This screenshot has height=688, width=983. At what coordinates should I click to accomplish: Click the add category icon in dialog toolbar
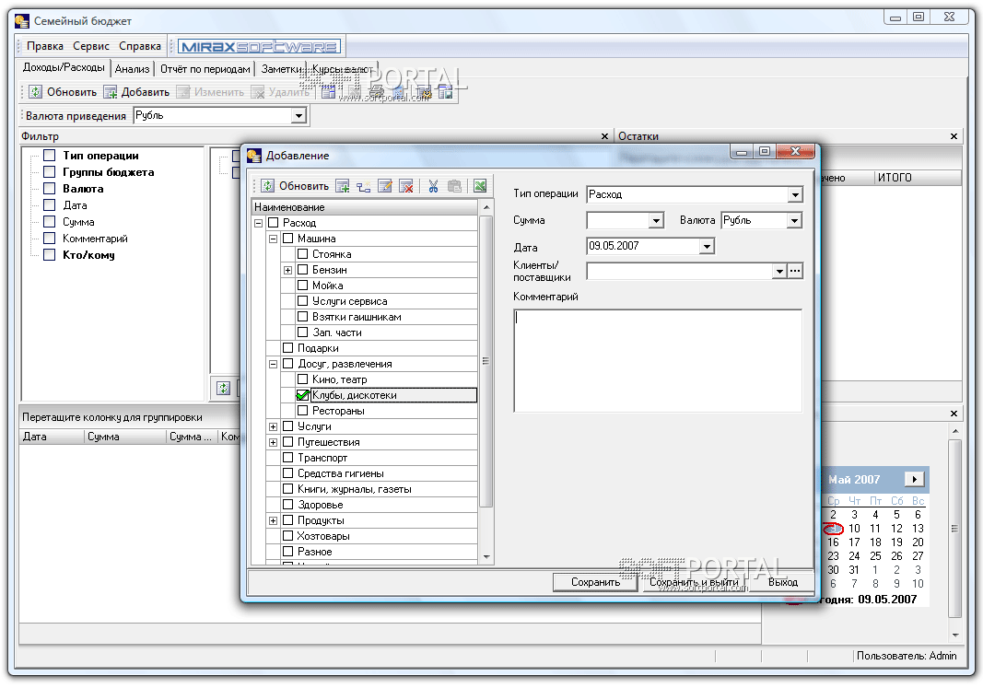coord(343,186)
